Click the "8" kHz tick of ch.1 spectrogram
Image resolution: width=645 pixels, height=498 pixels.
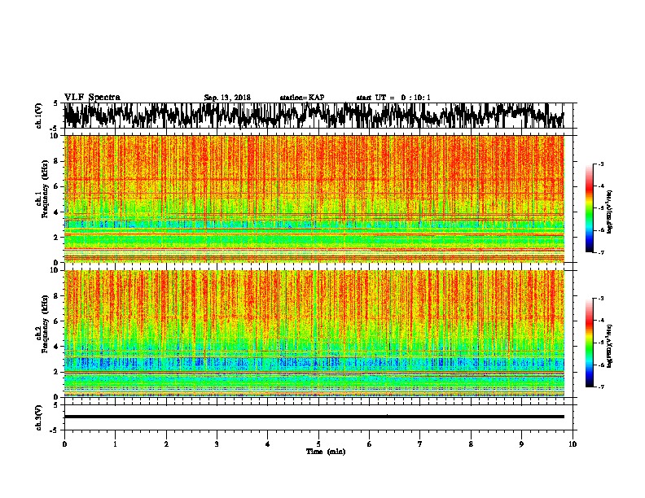[57, 161]
